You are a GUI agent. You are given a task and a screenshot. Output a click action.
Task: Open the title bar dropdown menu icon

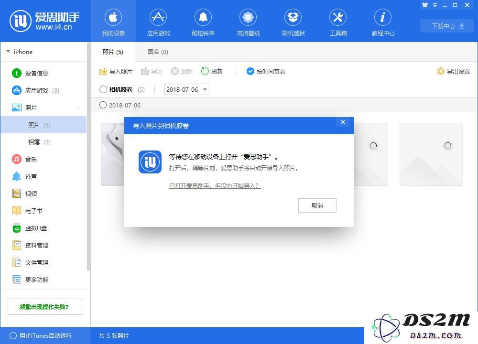tap(435, 5)
